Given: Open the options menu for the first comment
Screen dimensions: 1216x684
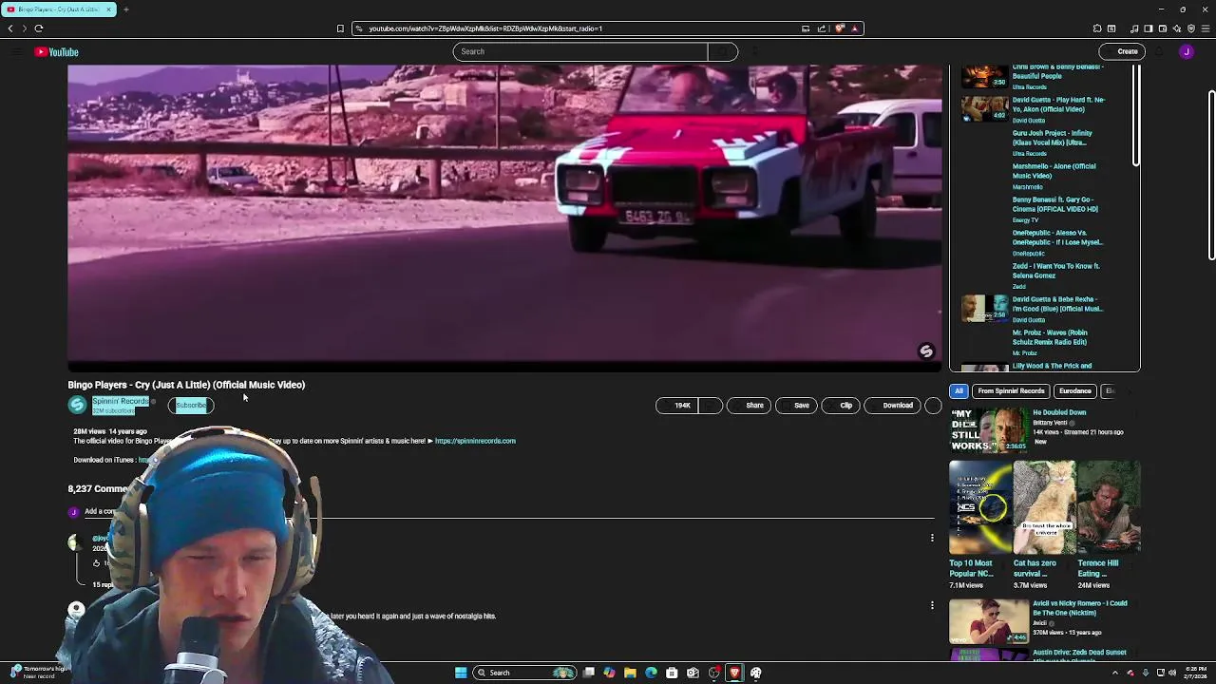Looking at the screenshot, I should (932, 539).
